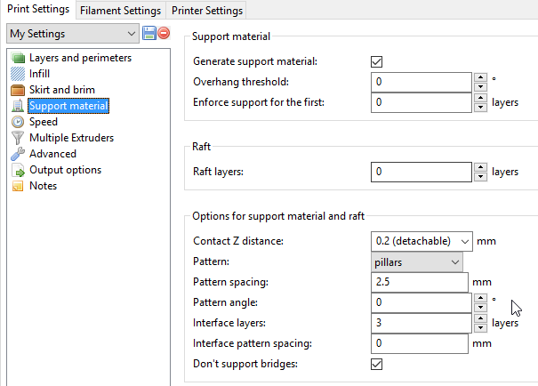Increase the Raft layers value

pos(480,167)
